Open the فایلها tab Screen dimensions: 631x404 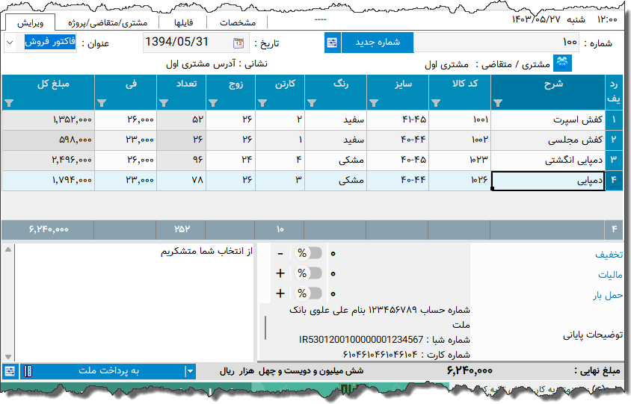183,22
